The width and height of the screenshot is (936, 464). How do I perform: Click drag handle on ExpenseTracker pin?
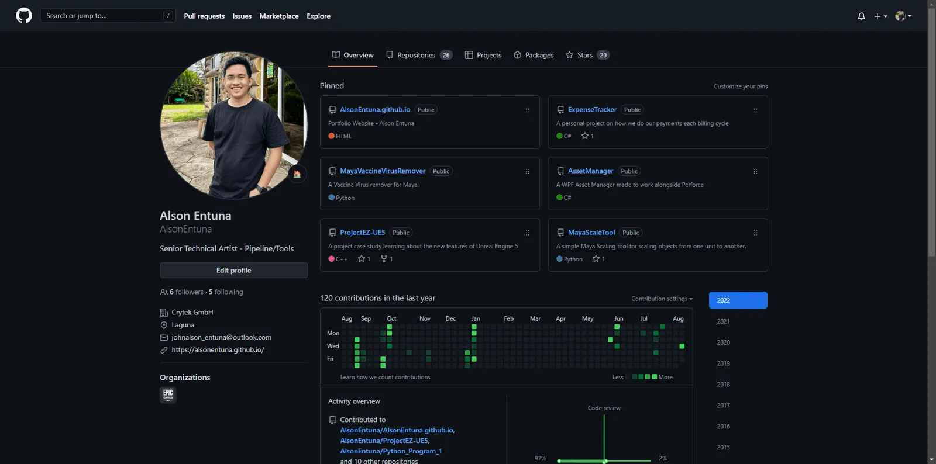755,110
